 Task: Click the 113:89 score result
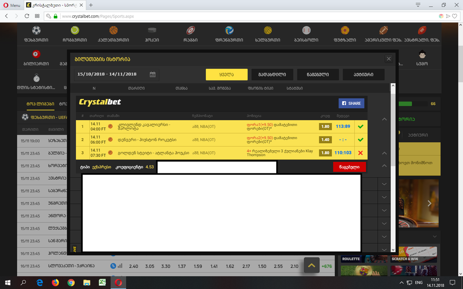[x=343, y=126]
